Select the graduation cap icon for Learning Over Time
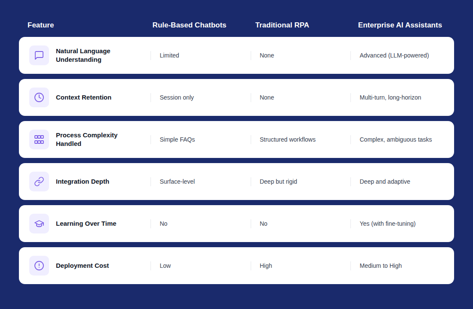473x309 pixels. pos(39,224)
